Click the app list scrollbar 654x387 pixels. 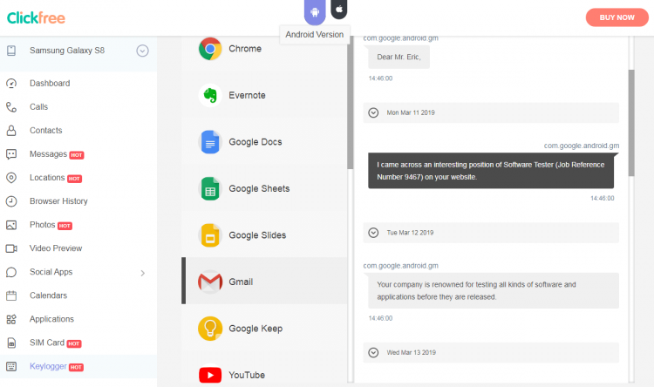click(x=350, y=103)
